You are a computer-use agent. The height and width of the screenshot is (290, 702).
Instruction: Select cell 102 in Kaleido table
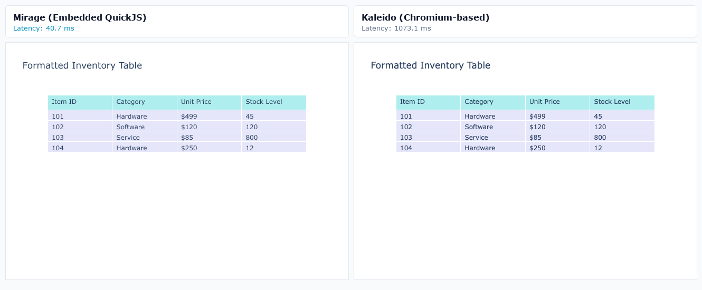point(428,126)
